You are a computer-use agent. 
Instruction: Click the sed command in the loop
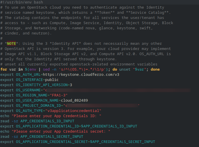point(46,69)
